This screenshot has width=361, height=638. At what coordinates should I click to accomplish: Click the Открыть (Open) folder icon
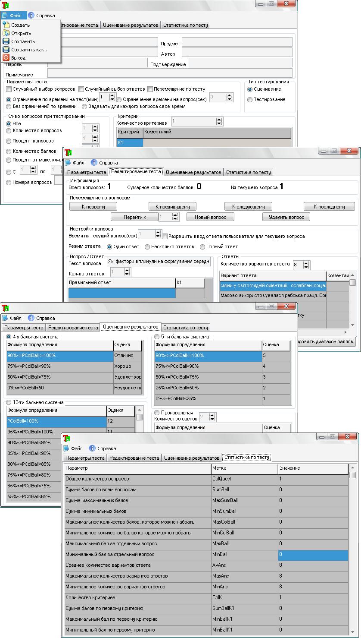pos(6,33)
